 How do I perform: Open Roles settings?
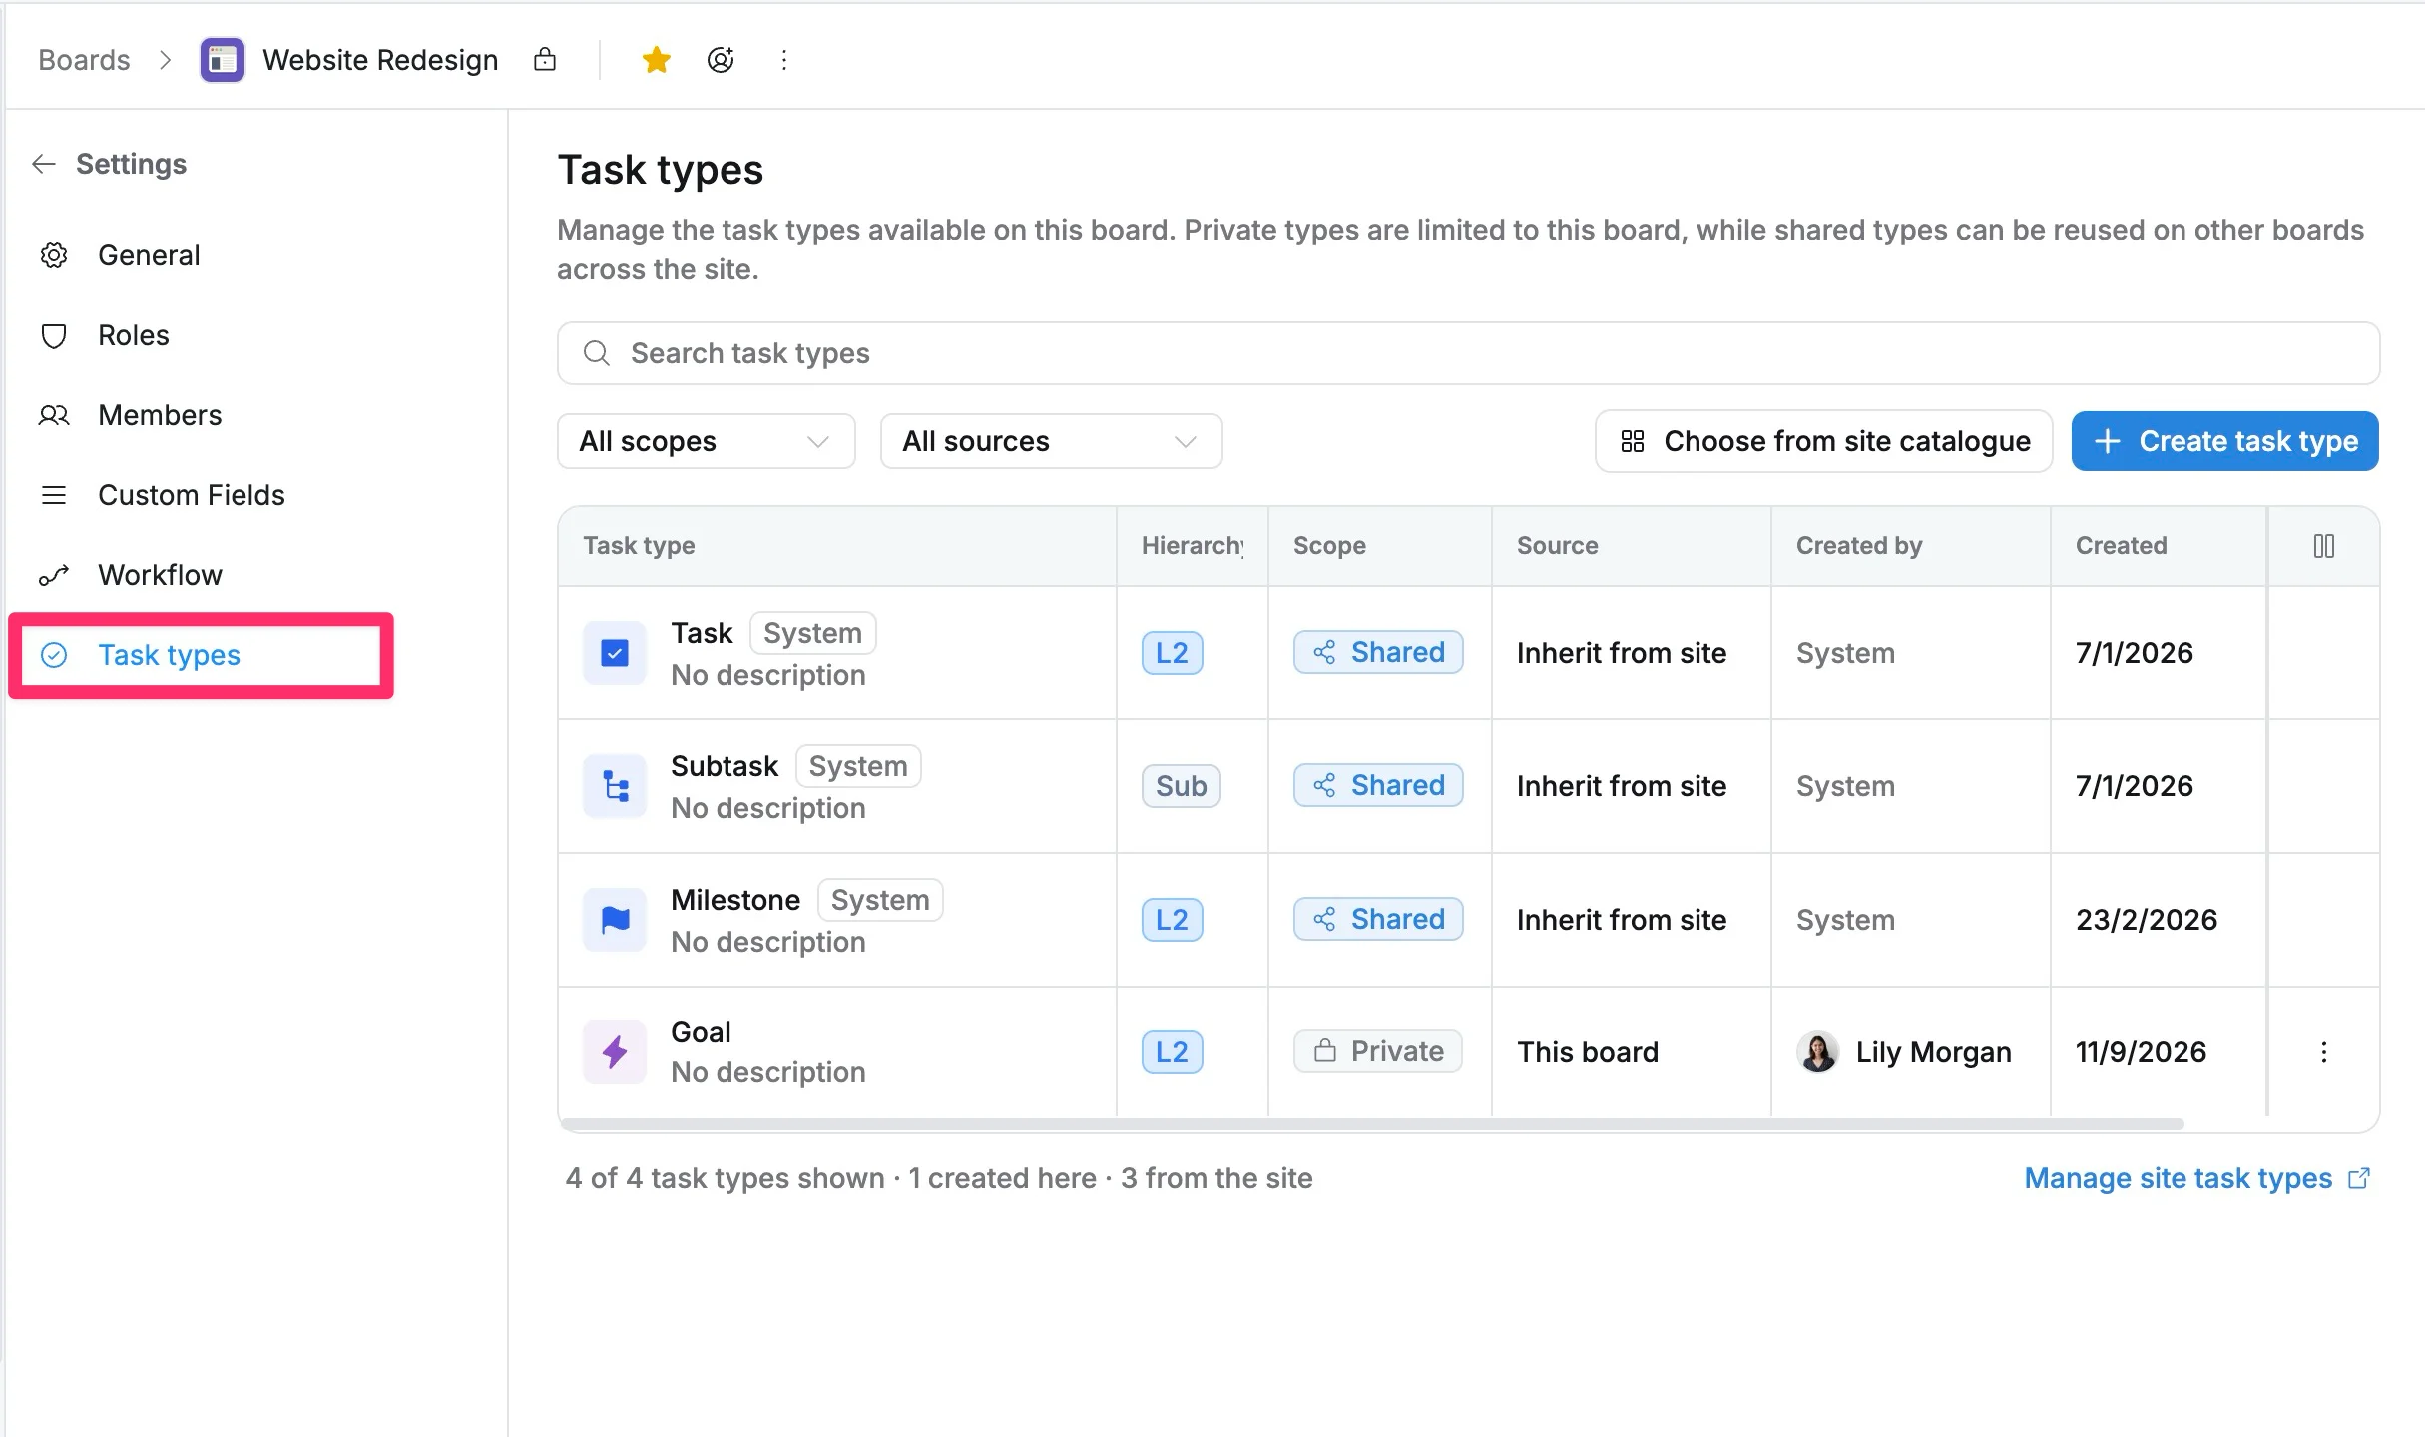[x=134, y=335]
